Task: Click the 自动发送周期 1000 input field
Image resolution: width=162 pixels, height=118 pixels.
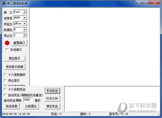Action: (x=28, y=100)
